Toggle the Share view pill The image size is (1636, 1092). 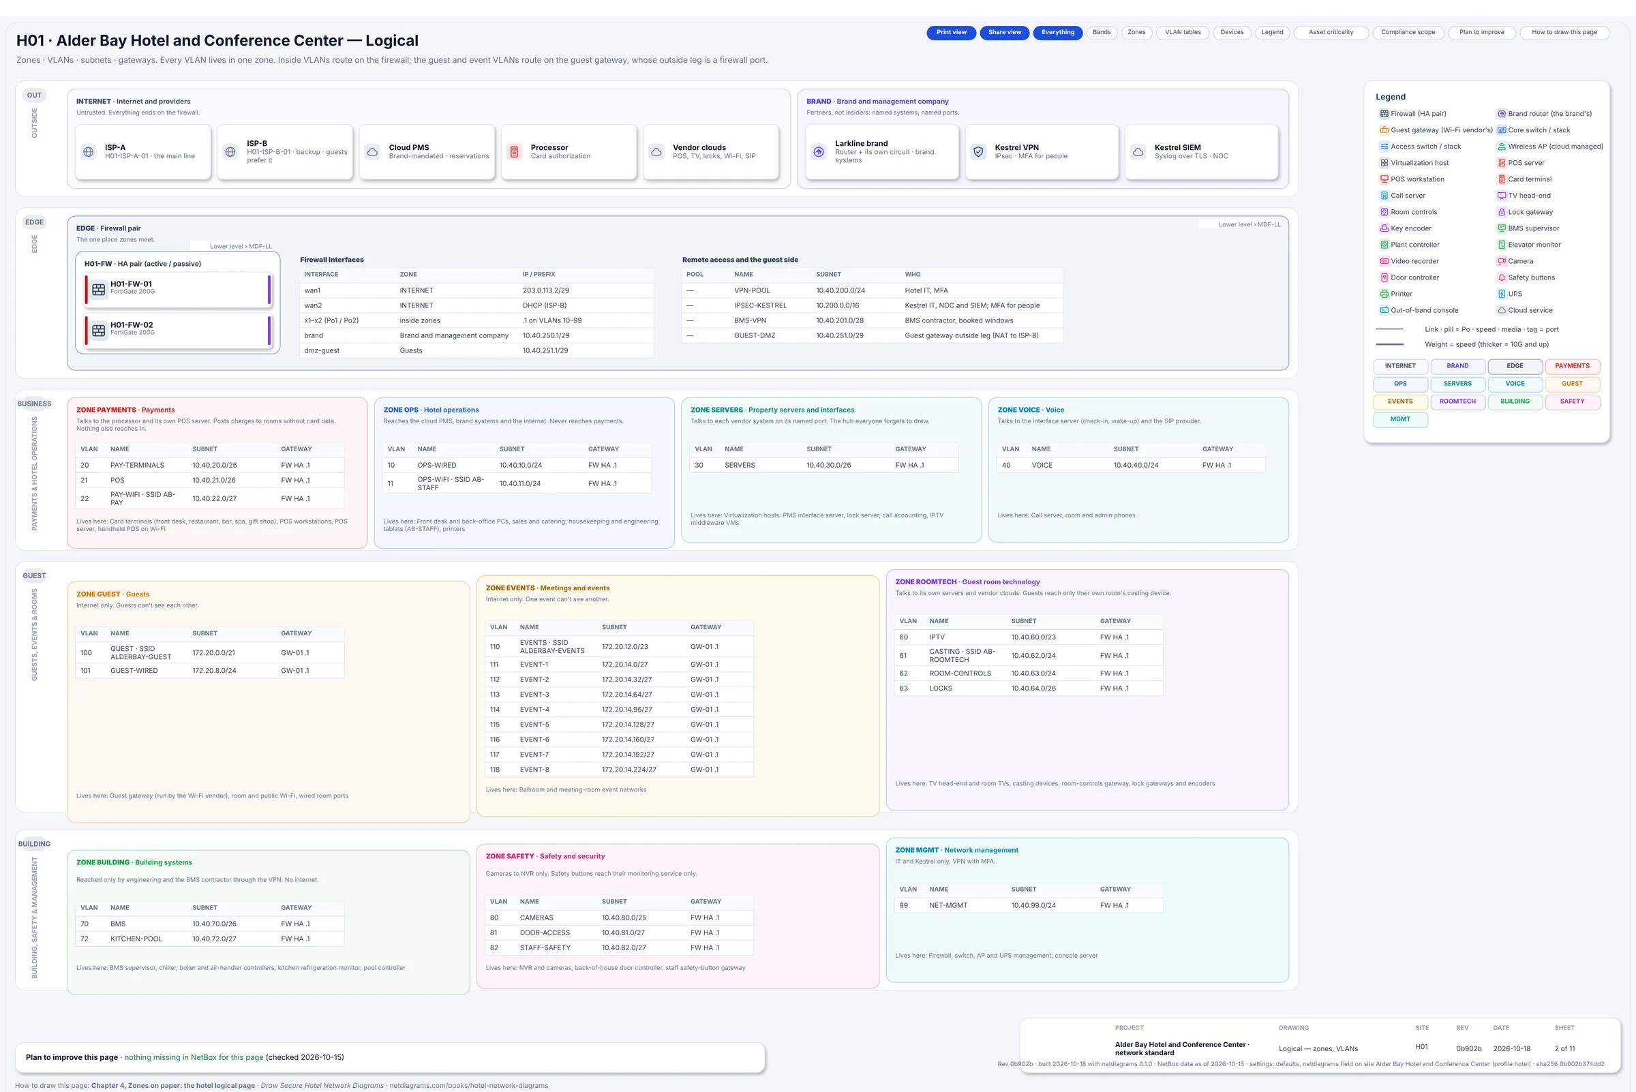point(1004,33)
